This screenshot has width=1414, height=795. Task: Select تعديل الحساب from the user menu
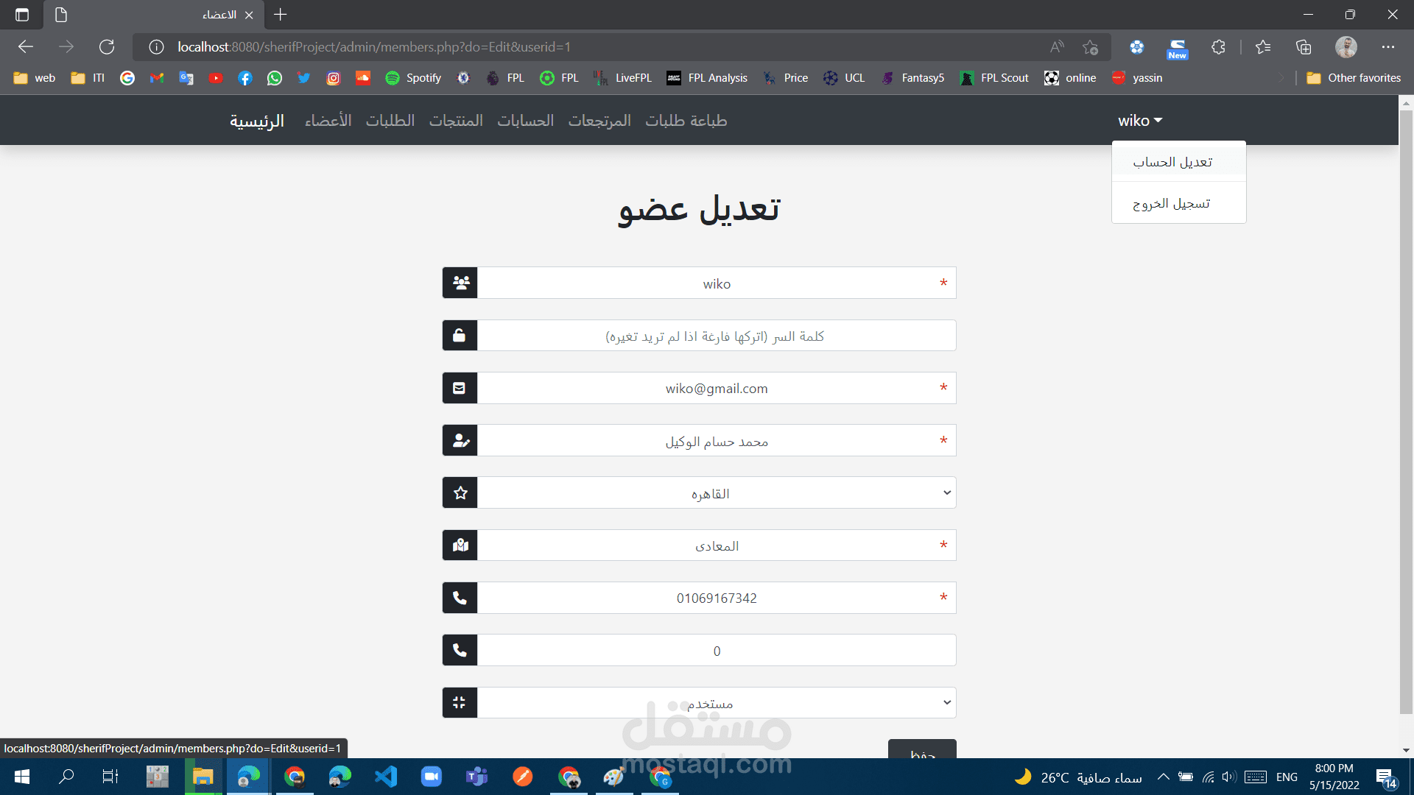coord(1172,162)
